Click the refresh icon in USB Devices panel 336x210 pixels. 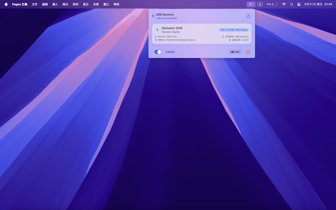(248, 16)
